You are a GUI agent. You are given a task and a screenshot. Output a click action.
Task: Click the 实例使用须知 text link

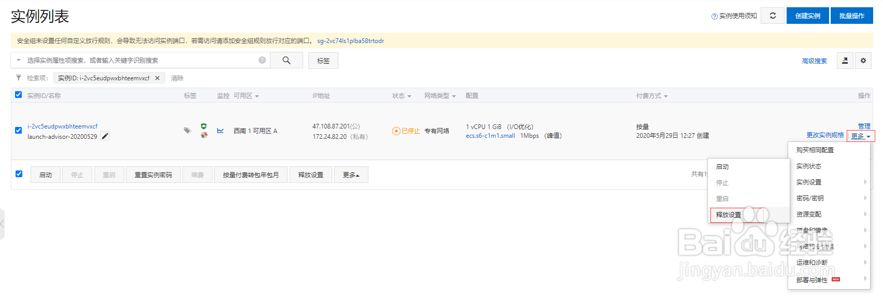click(738, 16)
